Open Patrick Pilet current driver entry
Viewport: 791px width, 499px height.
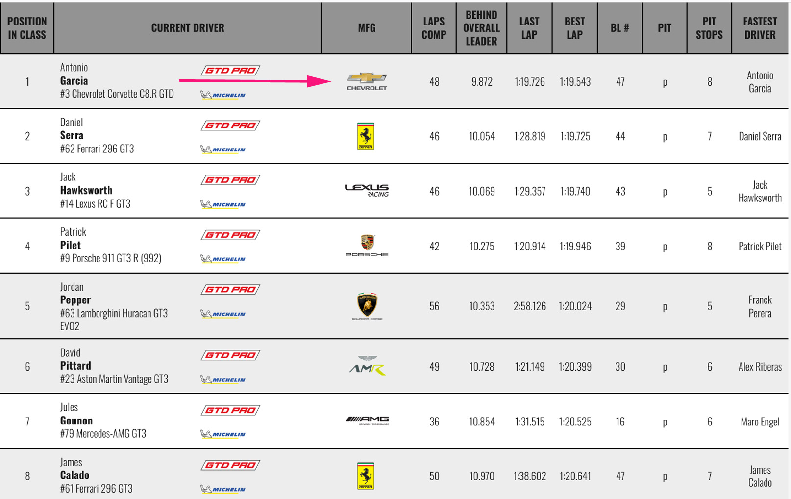tap(110, 245)
